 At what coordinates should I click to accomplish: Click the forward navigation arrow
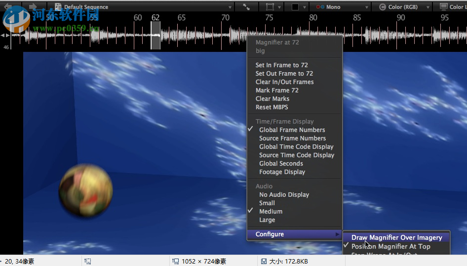point(33,7)
